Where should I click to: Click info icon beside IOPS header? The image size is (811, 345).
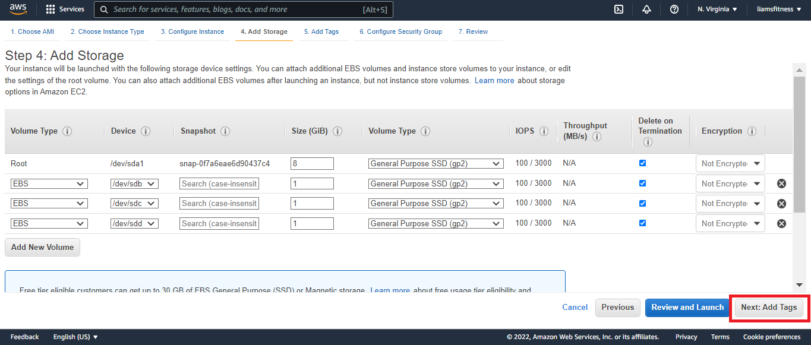point(544,131)
